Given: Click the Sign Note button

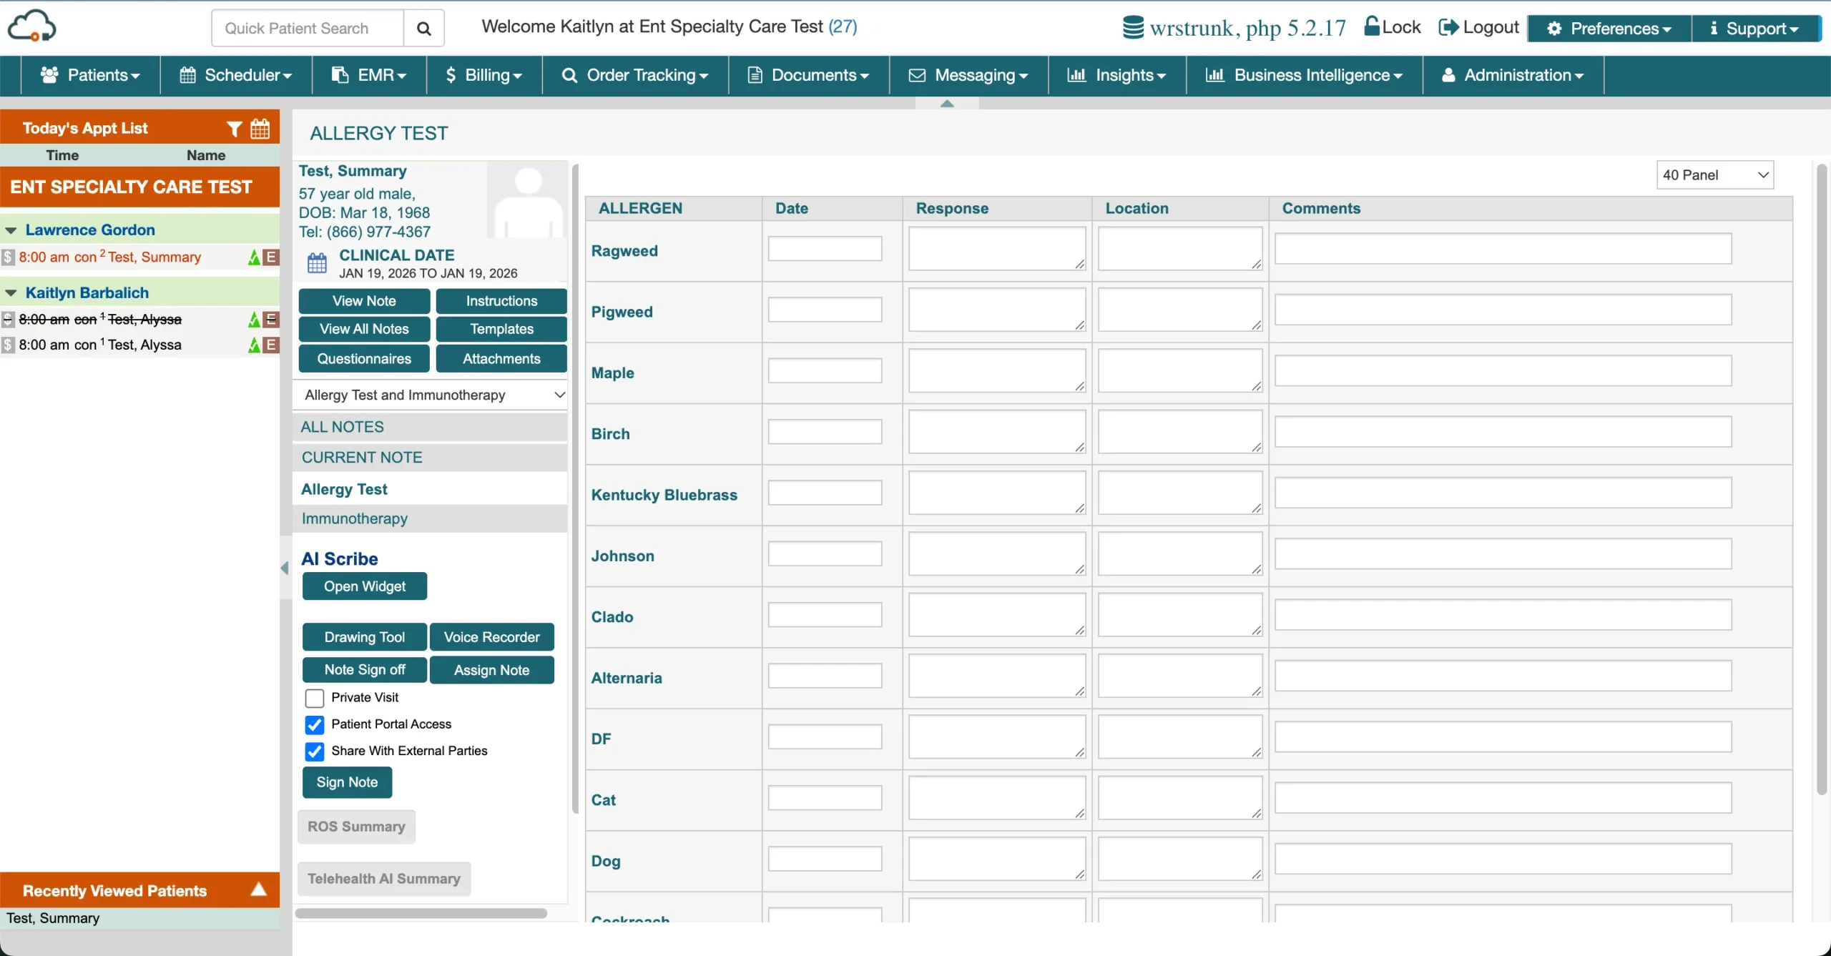Looking at the screenshot, I should pos(347,782).
